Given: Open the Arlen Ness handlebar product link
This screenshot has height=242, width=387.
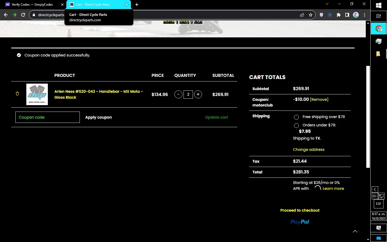Looking at the screenshot, I should 99,94.
